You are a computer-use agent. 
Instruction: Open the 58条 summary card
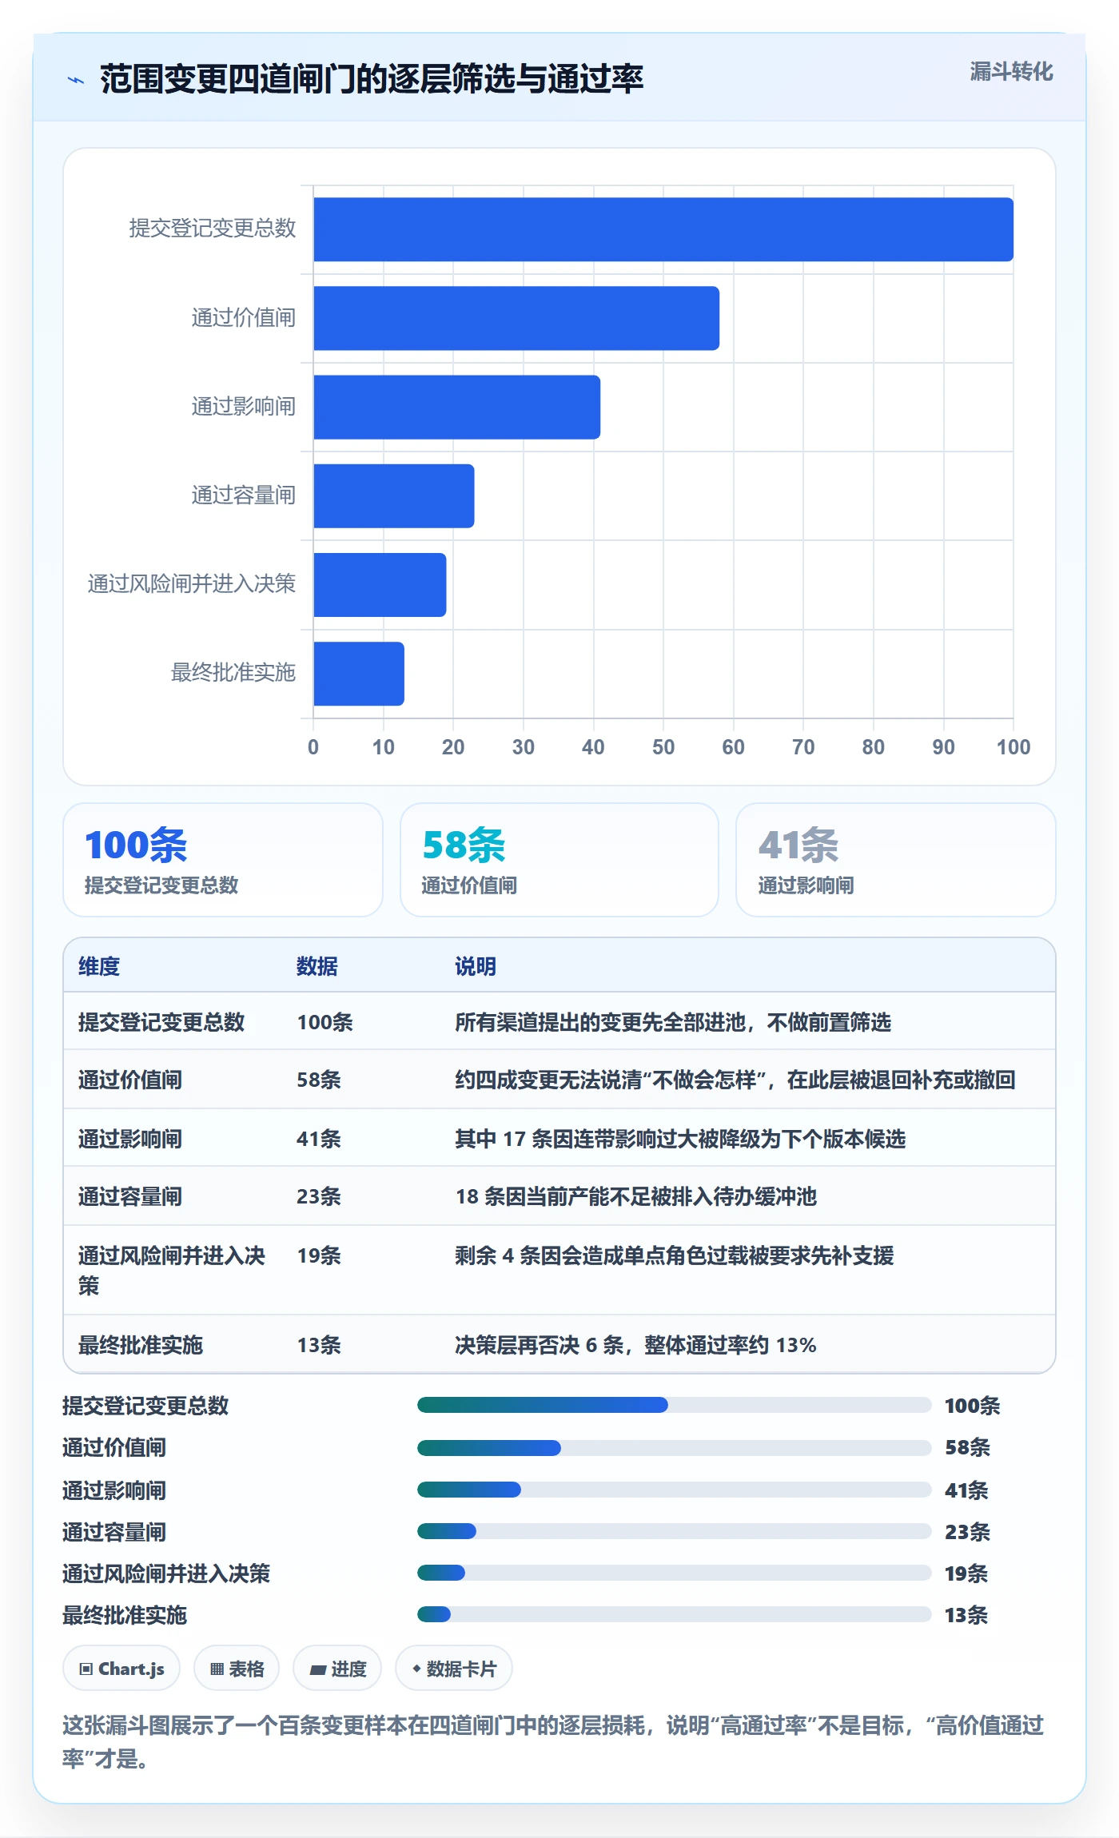point(559,860)
